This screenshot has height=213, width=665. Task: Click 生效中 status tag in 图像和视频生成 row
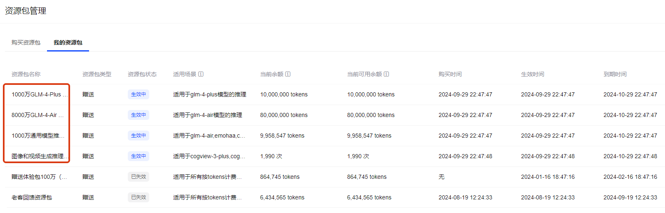[139, 156]
